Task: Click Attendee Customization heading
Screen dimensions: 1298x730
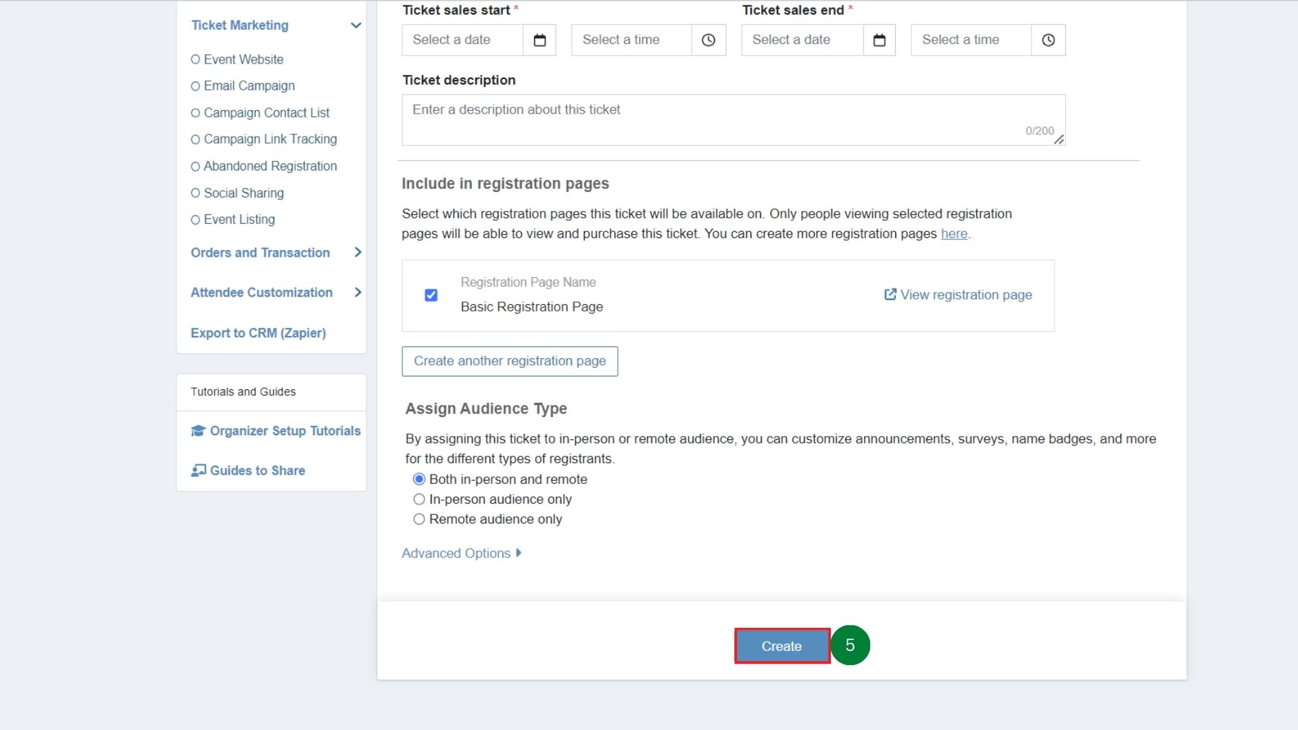Action: pos(262,292)
